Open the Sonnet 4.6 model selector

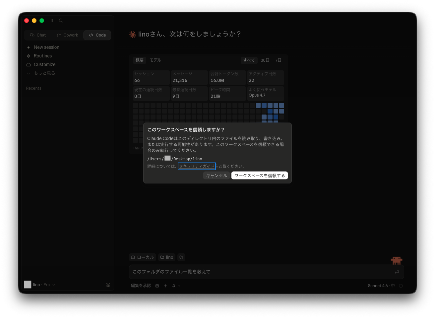381,286
